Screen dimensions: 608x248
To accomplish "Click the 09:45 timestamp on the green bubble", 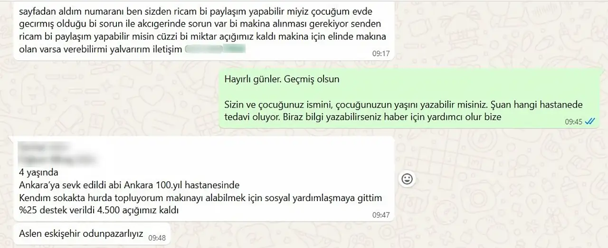I will tap(573, 122).
